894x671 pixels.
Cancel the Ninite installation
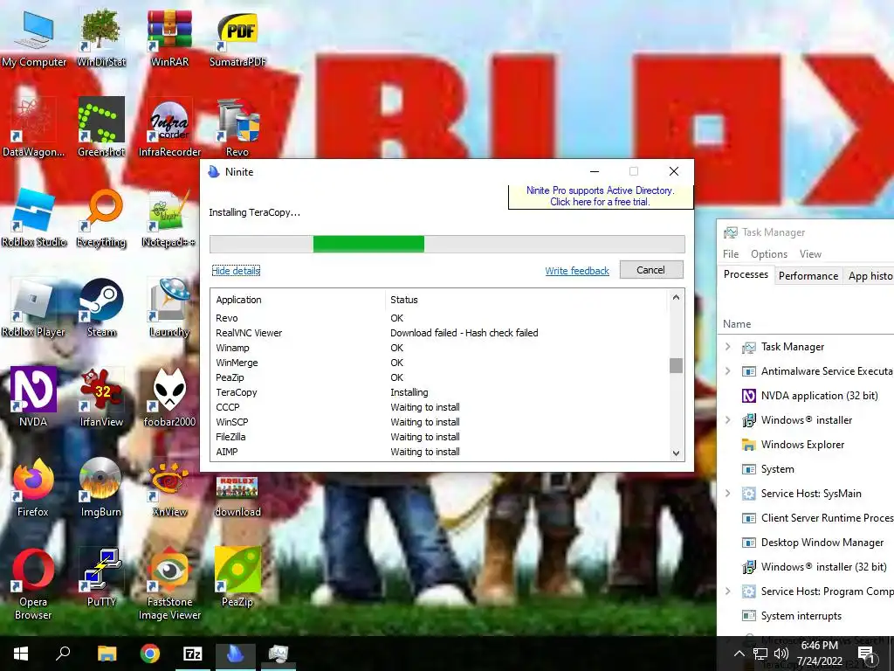(x=650, y=270)
